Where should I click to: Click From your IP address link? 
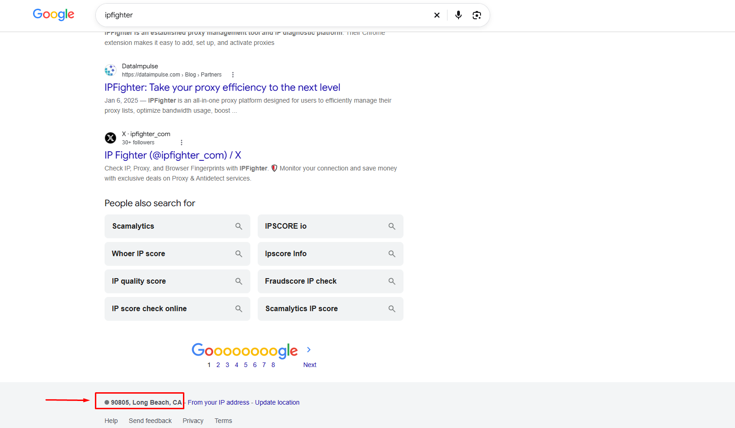[219, 402]
